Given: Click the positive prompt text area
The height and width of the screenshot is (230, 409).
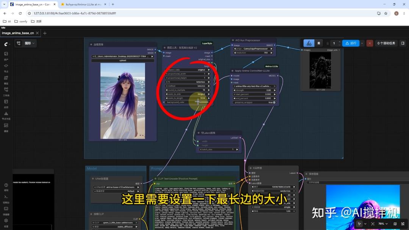Looking at the screenshot, I should click(194, 208).
